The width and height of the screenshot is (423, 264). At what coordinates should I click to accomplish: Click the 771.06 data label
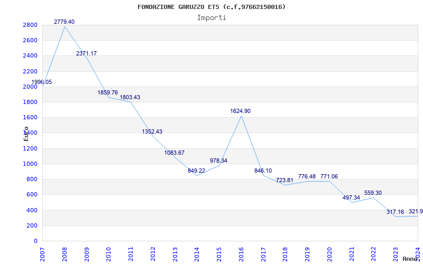pyautogui.click(x=329, y=176)
